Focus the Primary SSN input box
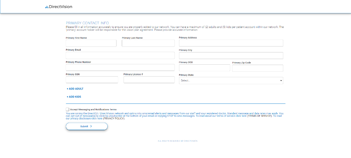 point(92,80)
